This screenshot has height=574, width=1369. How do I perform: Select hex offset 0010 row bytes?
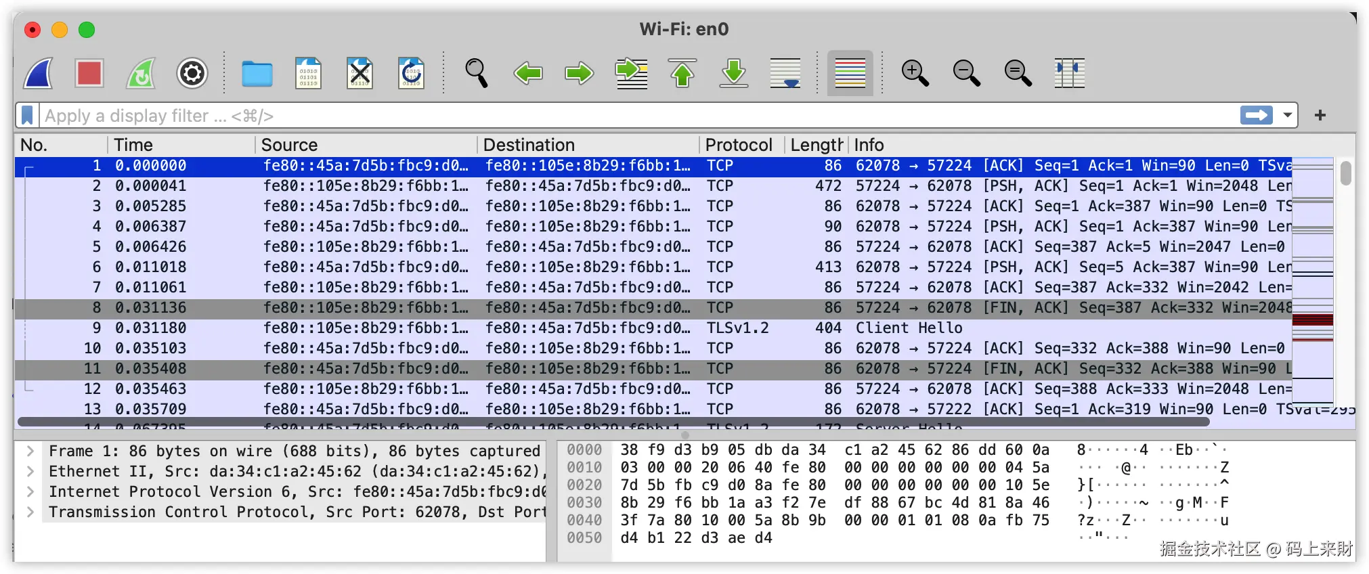pyautogui.click(x=835, y=468)
